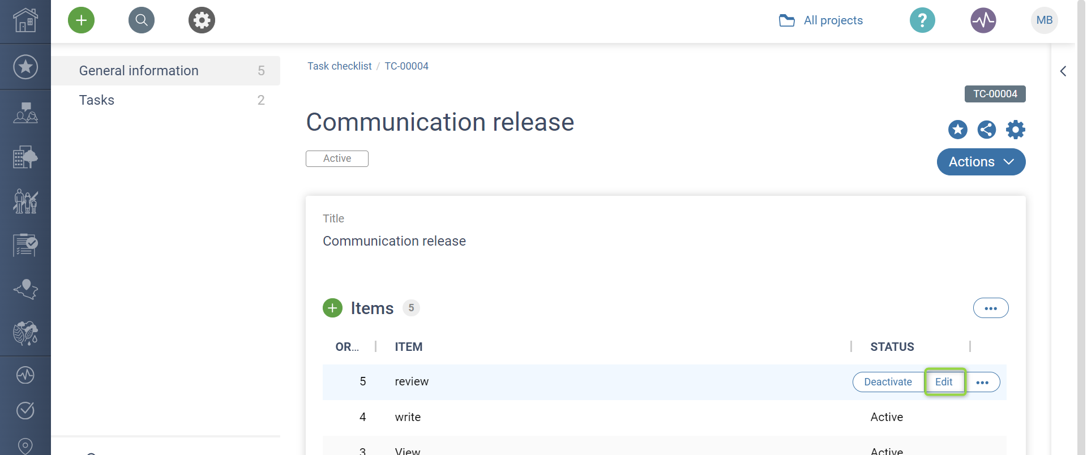Open the All projects selector
Image resolution: width=1087 pixels, height=455 pixels.
[x=821, y=20]
